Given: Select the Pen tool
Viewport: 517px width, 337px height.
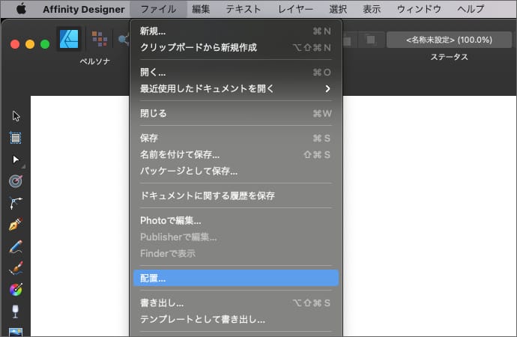Looking at the screenshot, I should [x=16, y=224].
